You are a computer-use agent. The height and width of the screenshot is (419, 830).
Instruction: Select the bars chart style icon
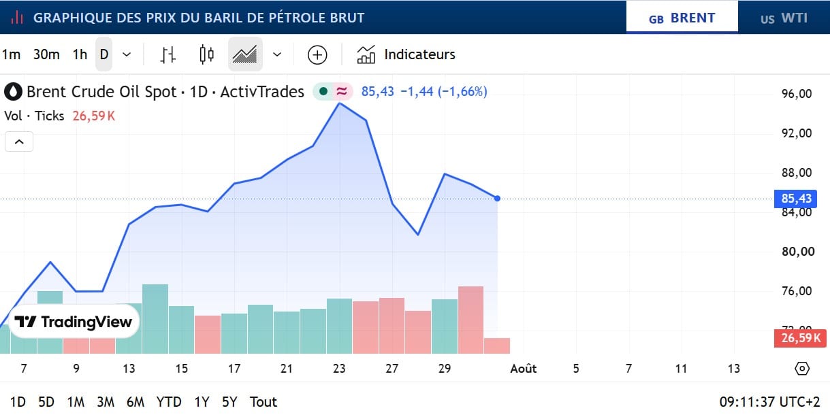point(168,54)
